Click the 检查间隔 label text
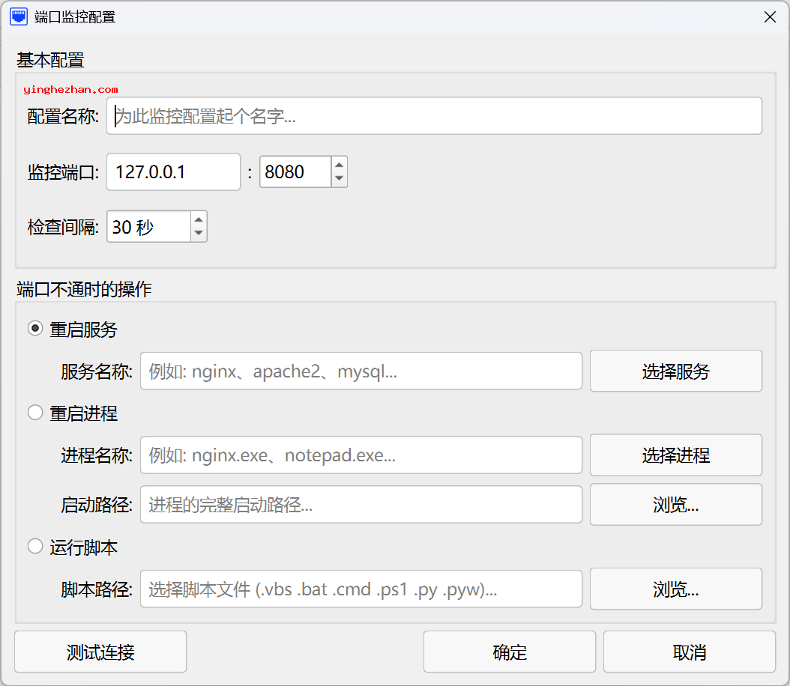This screenshot has height=686, width=790. point(63,227)
